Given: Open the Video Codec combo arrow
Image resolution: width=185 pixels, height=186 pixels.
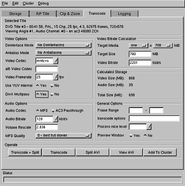Looking at the screenshot, I should [x=55, y=61].
